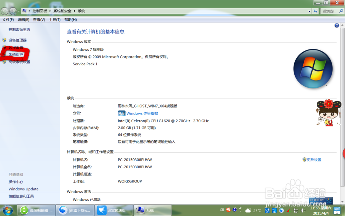Open the 查看(V) menu
This screenshot has width=345, height=216.
(x=39, y=20)
